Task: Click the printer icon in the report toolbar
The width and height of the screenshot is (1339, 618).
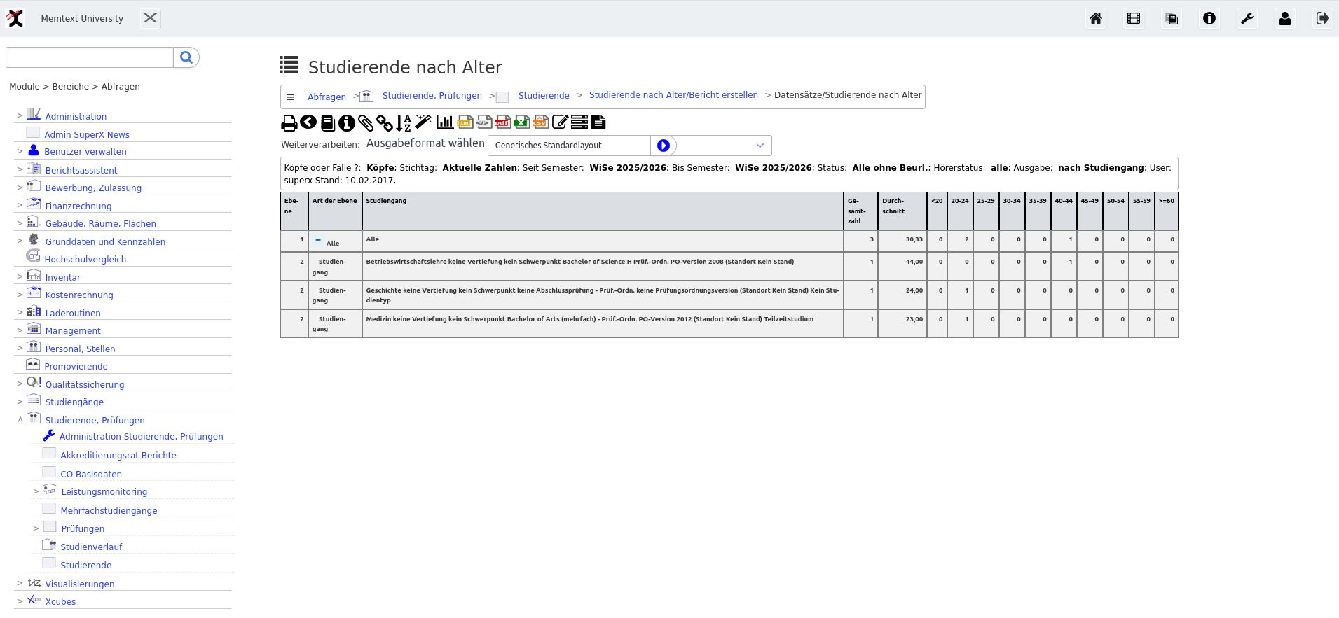Action: point(289,123)
